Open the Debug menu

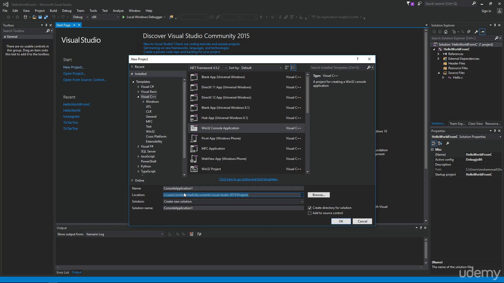point(67,11)
